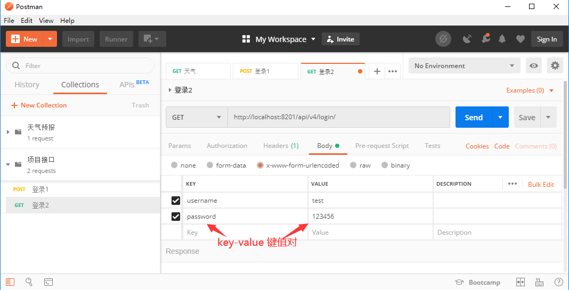Image resolution: width=569 pixels, height=290 pixels.
Task: Show notifications bell icon
Action: pos(502,39)
